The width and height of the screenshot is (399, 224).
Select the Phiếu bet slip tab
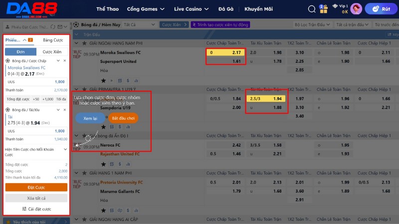(19, 40)
